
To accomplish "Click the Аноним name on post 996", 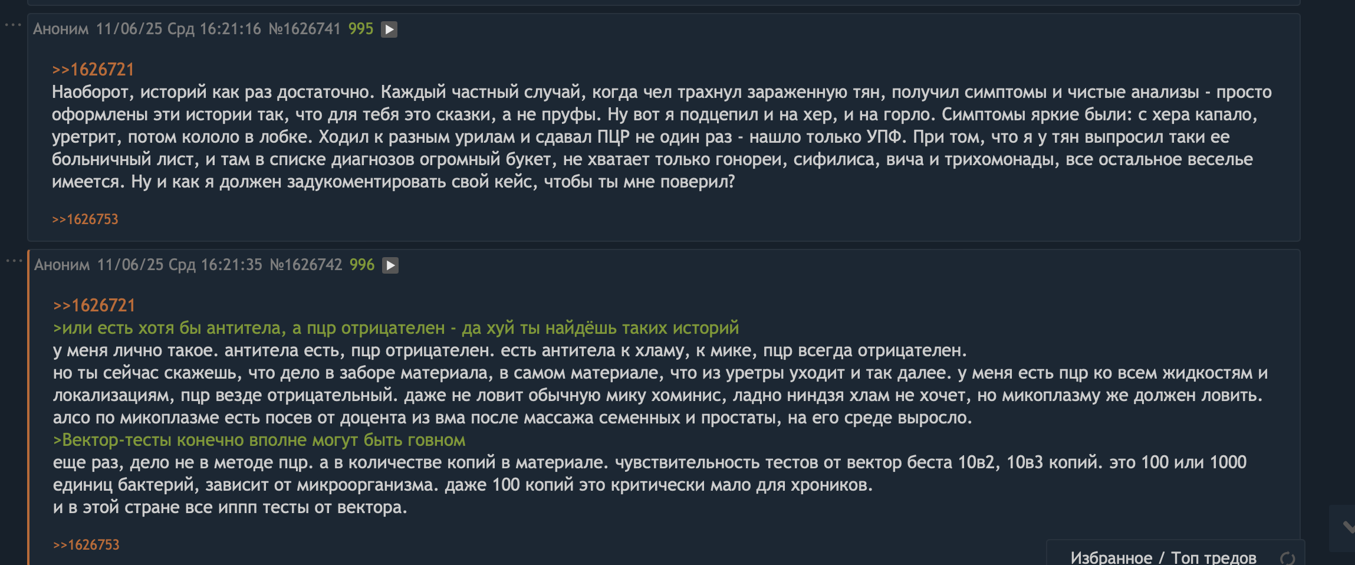I will 62,265.
